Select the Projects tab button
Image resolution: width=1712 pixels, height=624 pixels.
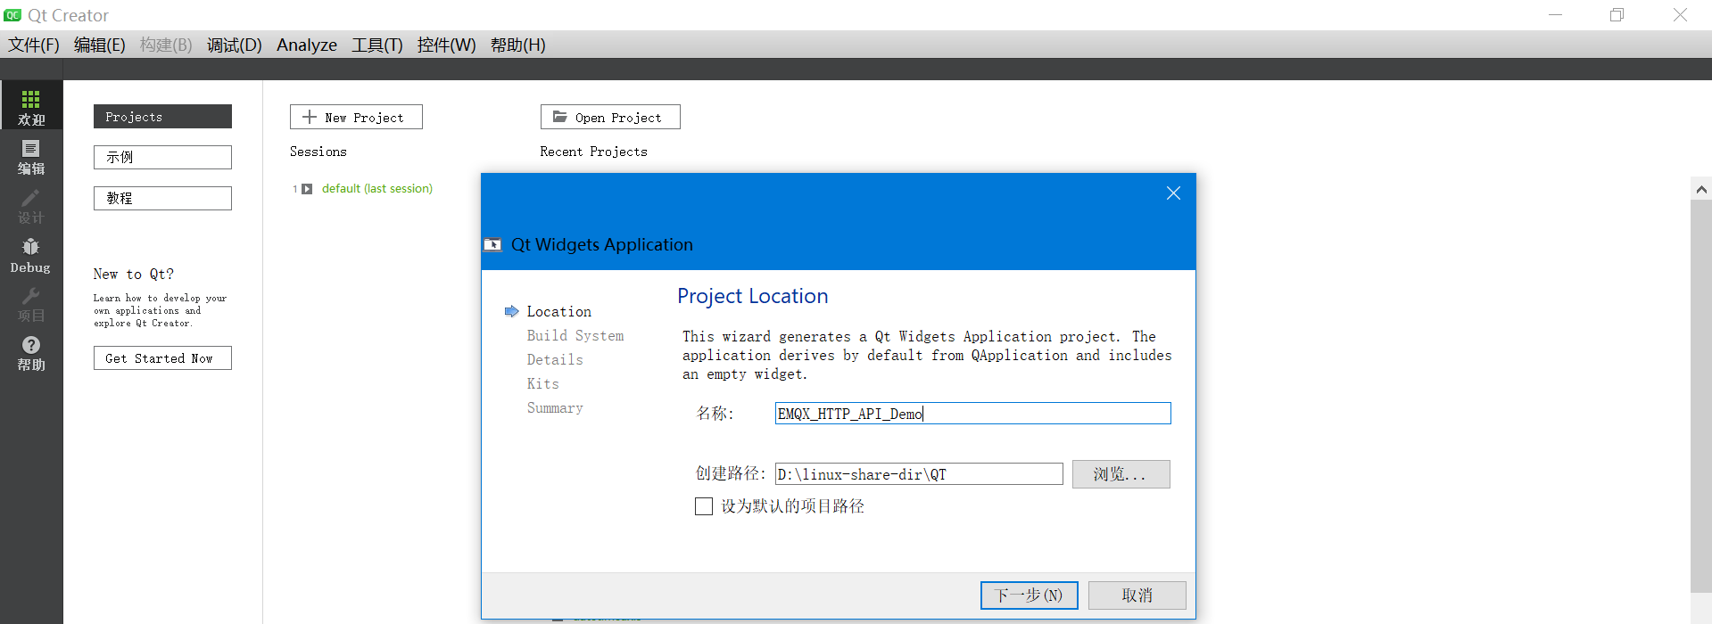[x=162, y=117]
